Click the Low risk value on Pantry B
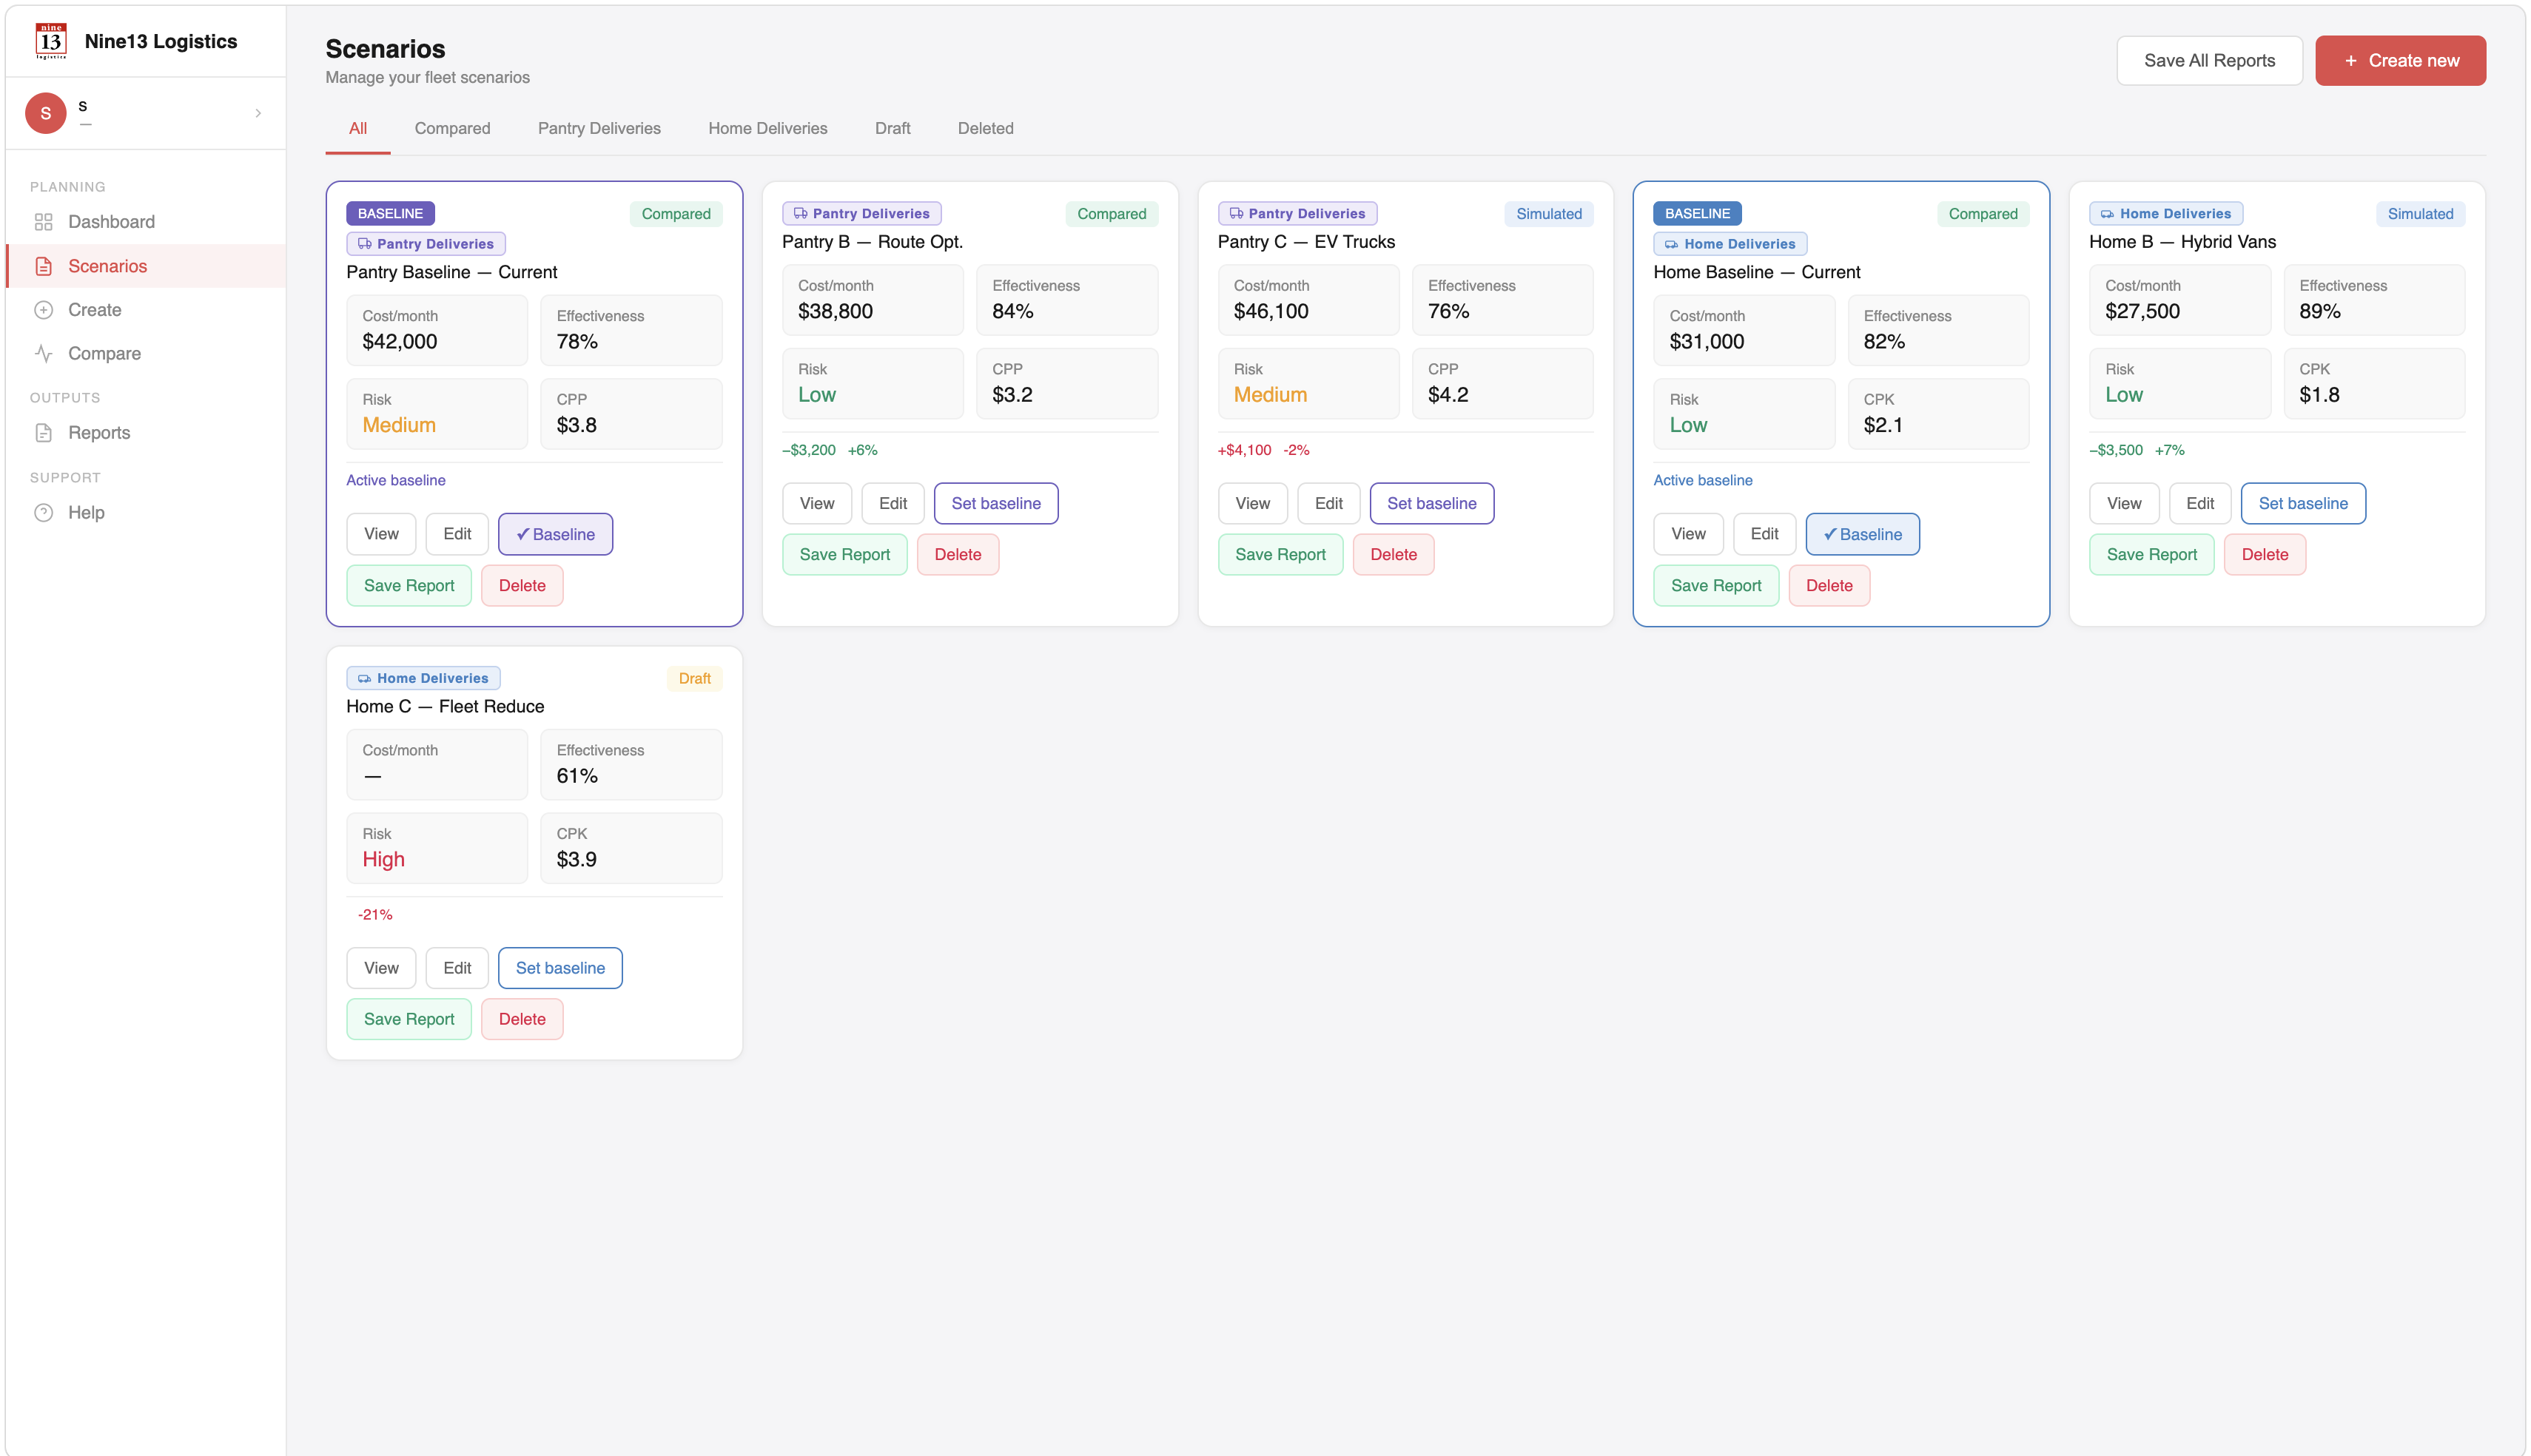 817,395
